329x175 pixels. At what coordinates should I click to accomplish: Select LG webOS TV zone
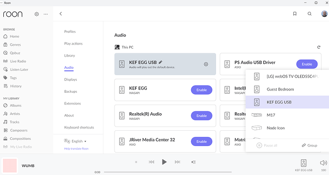point(287,77)
